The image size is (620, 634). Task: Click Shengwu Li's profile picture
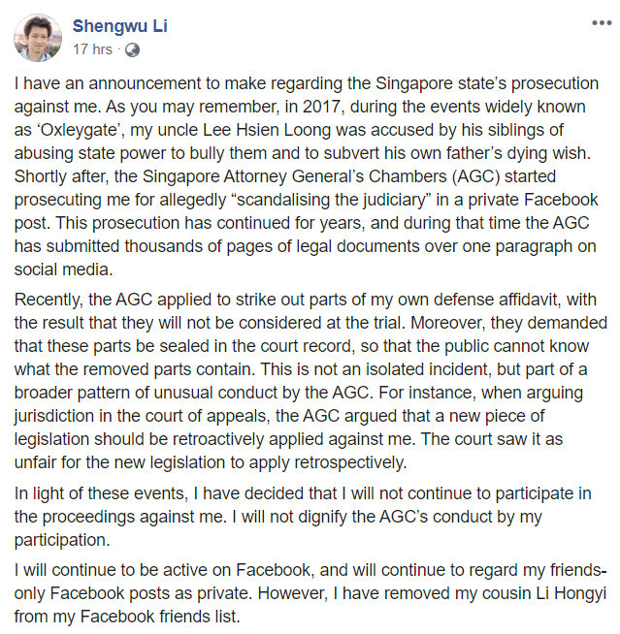tap(38, 36)
